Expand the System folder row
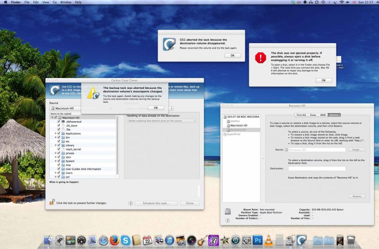 pyautogui.click(x=56, y=161)
